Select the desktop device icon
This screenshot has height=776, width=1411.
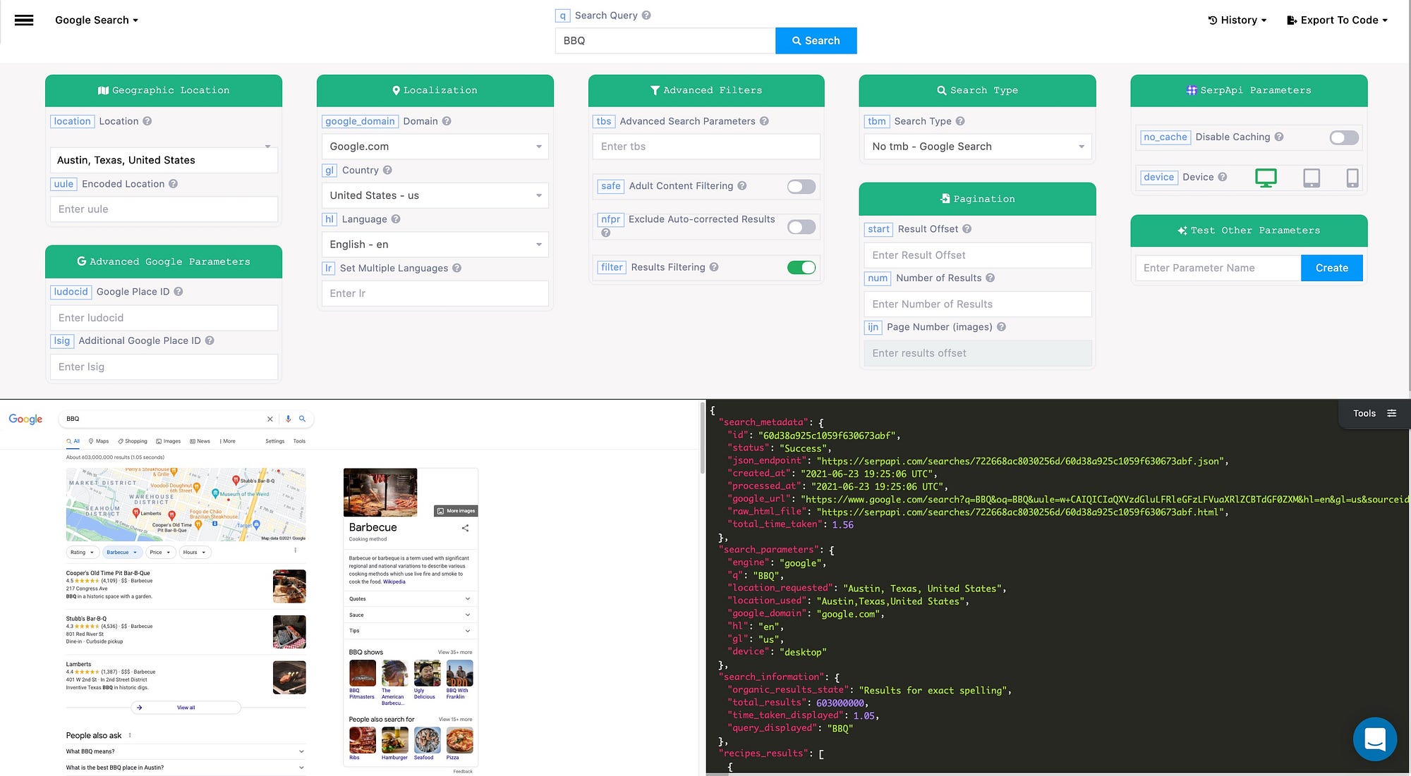tap(1266, 178)
